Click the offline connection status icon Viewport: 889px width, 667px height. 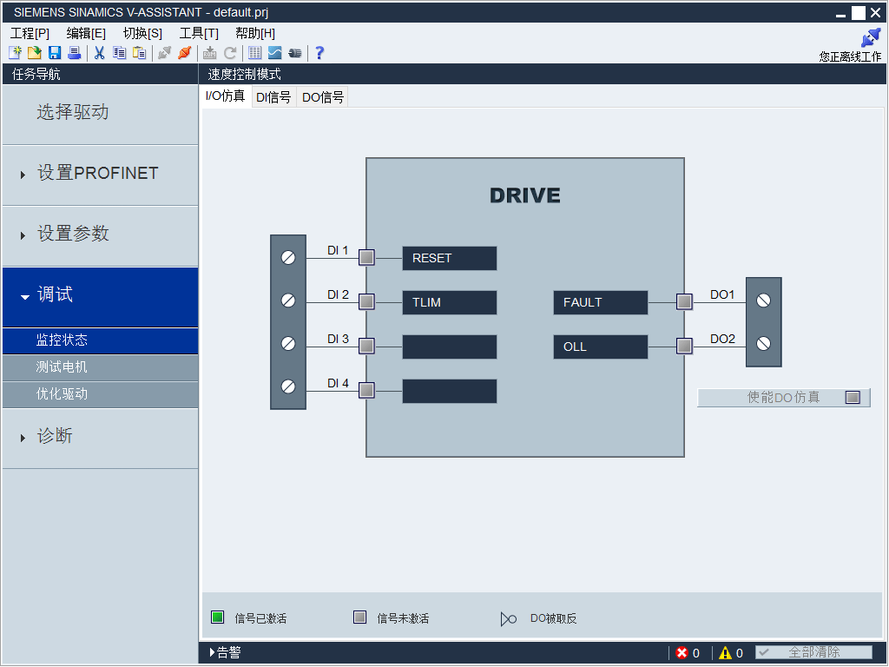[870, 38]
